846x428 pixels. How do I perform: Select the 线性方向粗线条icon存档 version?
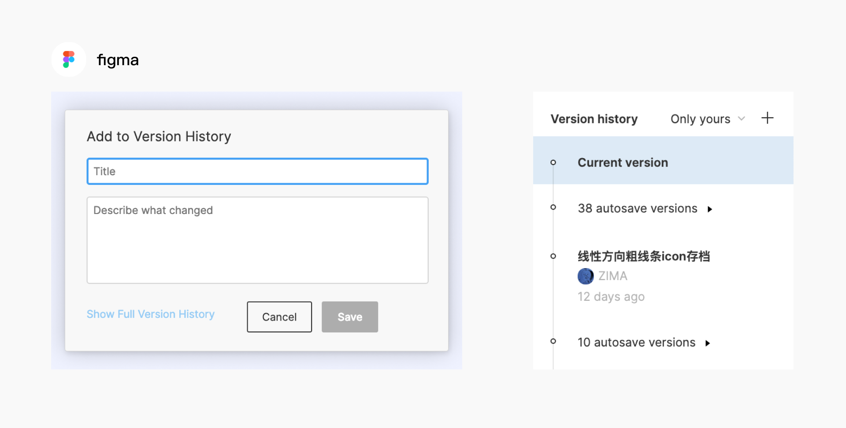pos(643,256)
